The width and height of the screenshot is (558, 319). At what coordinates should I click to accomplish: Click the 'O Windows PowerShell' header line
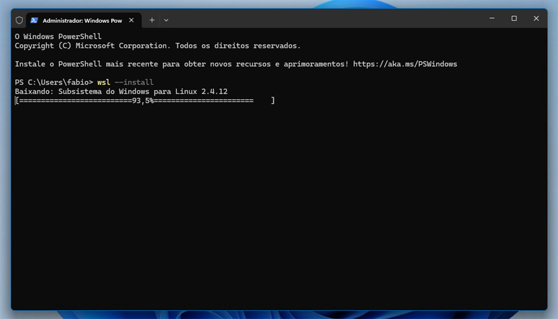58,37
